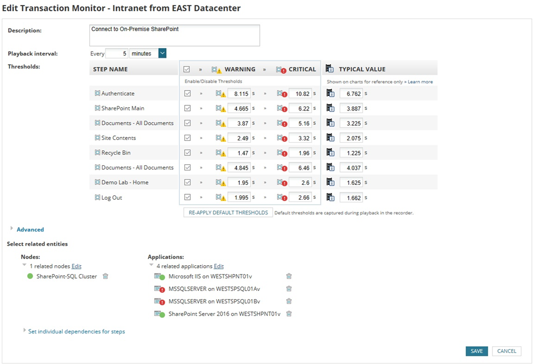This screenshot has width=533, height=364.
Task: Click the green status dot of SharePoint-SQL Cluster
Action: pyautogui.click(x=30, y=276)
